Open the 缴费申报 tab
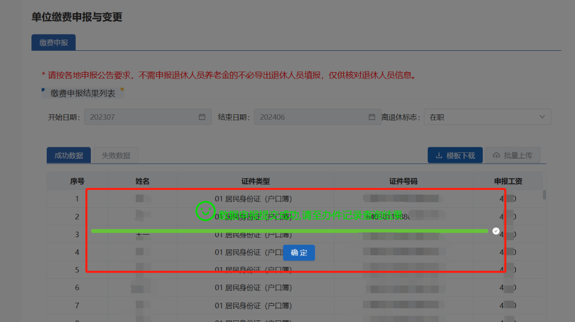The width and height of the screenshot is (575, 322). tap(53, 43)
